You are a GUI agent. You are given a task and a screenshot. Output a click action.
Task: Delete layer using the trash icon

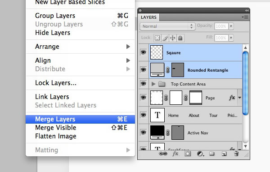point(236,154)
